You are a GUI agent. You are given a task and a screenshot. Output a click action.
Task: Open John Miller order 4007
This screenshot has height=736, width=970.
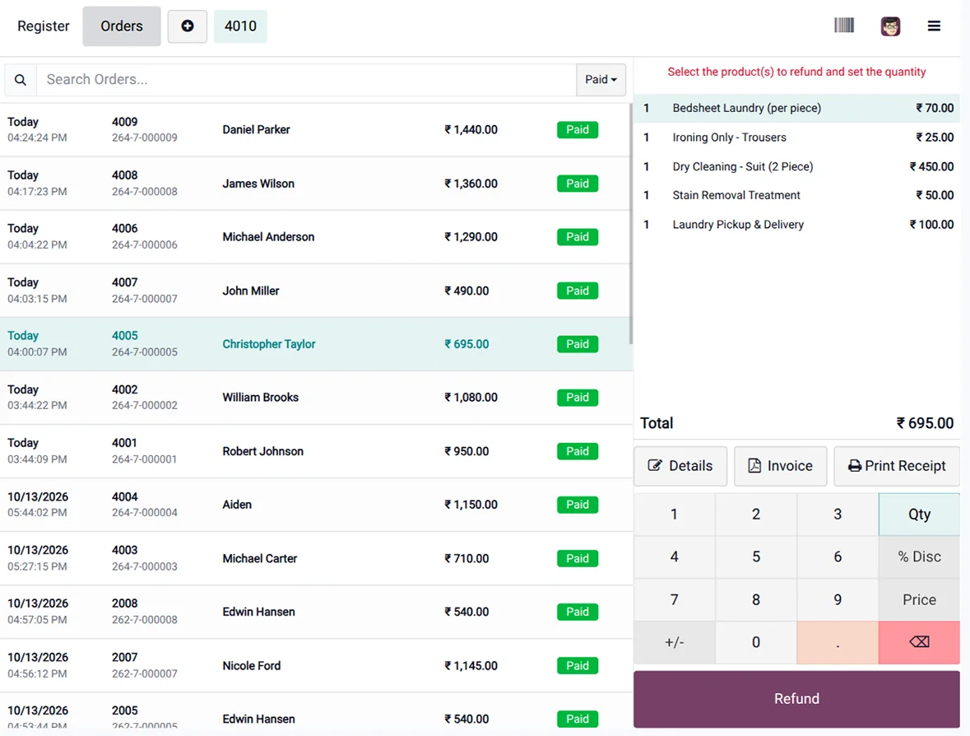315,291
